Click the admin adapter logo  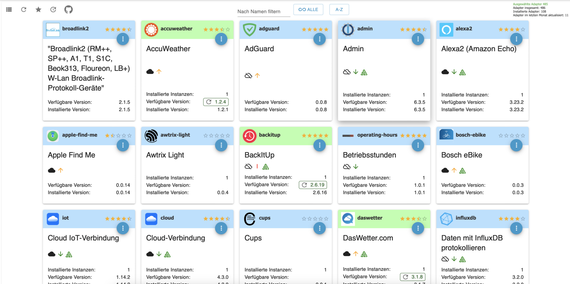click(348, 30)
